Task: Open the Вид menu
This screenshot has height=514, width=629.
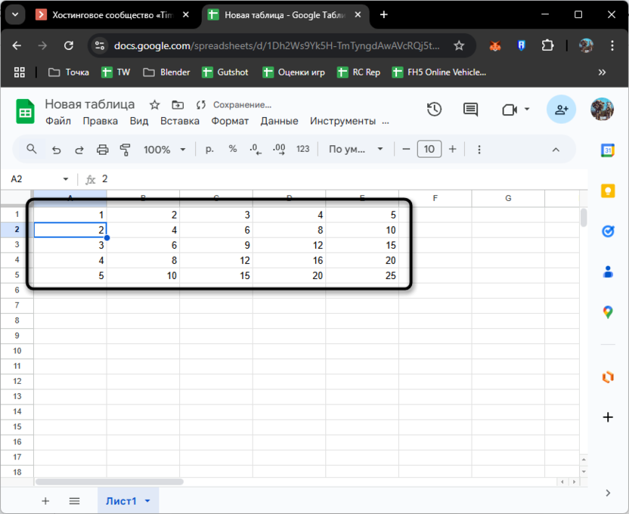Action: [139, 121]
